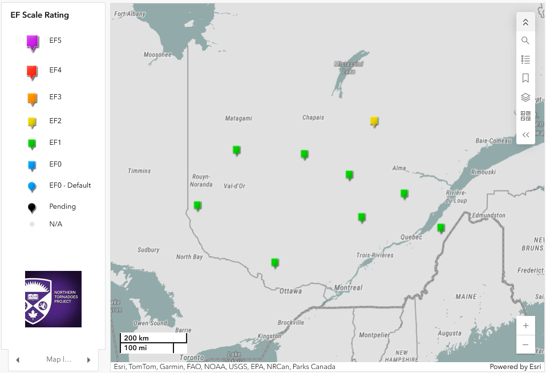Click the yellow EF2 marker east of Chapais
The height and width of the screenshot is (373, 546).
374,121
